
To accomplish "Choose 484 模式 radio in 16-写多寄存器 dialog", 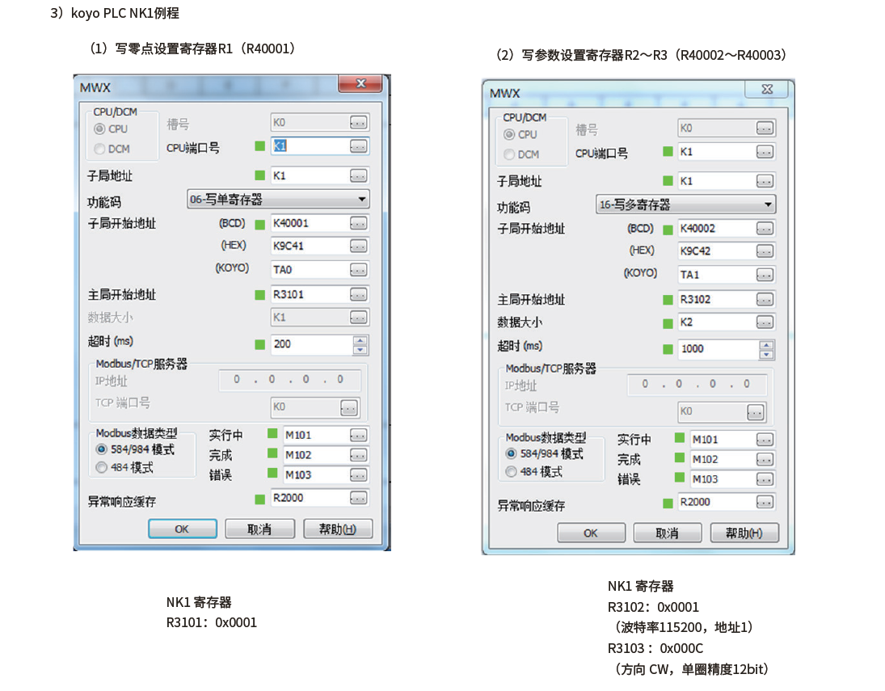I will [511, 472].
